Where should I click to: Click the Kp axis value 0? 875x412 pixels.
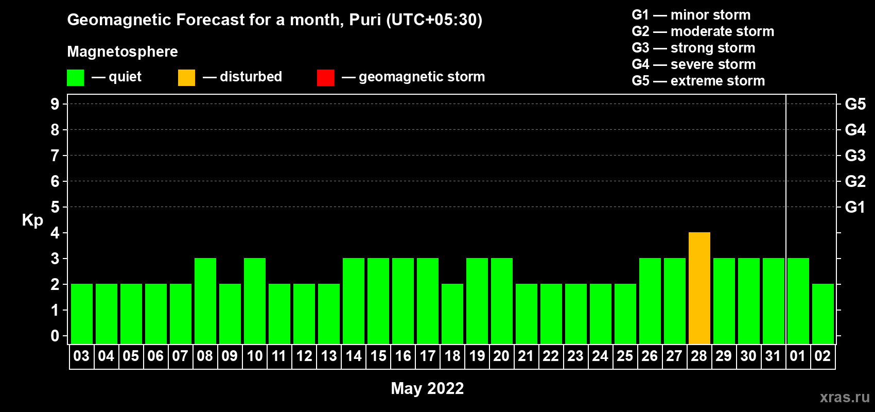[x=55, y=336]
